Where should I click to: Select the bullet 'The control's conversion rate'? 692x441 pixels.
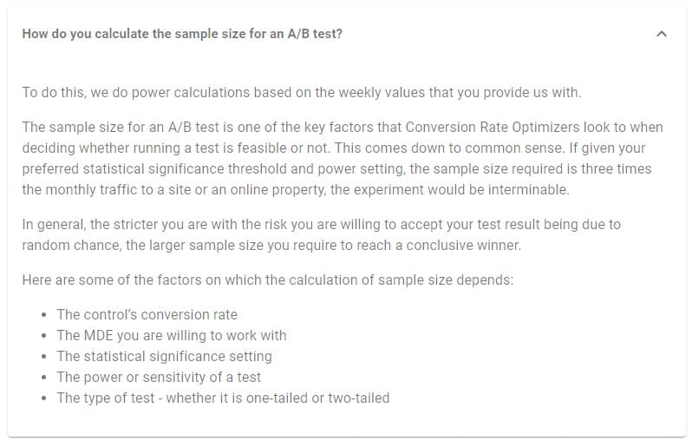[x=147, y=314]
